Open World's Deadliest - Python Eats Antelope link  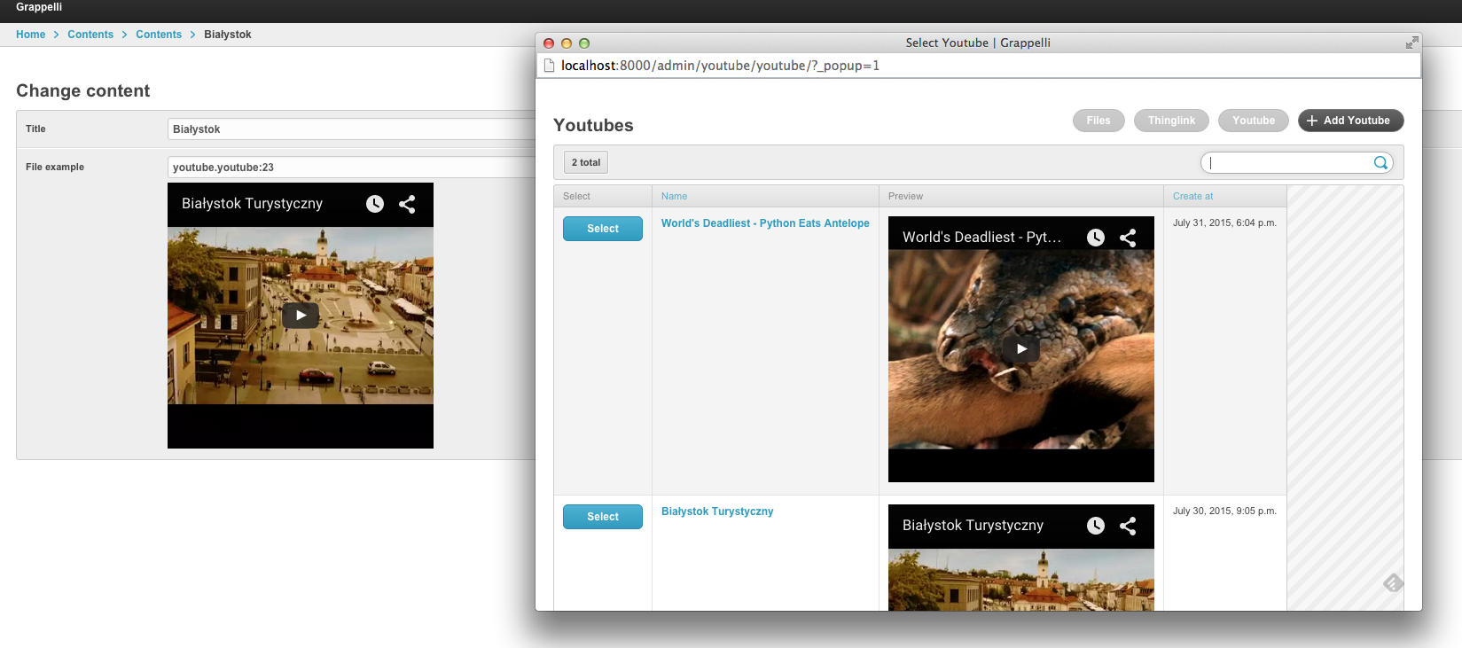pyautogui.click(x=765, y=223)
